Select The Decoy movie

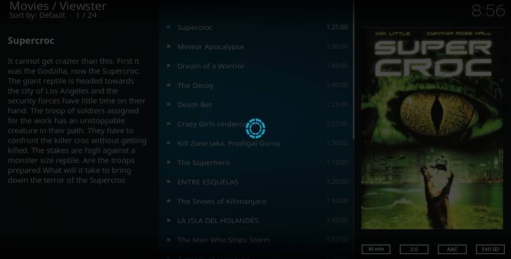tap(256, 85)
